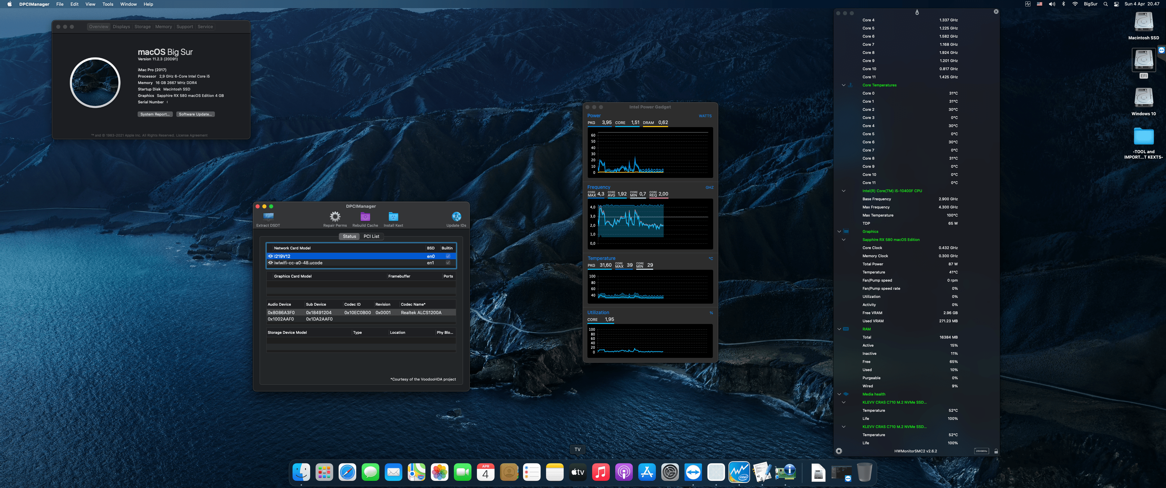Image resolution: width=1166 pixels, height=488 pixels.
Task: Collapse the Core Temperatures group
Action: (x=844, y=85)
